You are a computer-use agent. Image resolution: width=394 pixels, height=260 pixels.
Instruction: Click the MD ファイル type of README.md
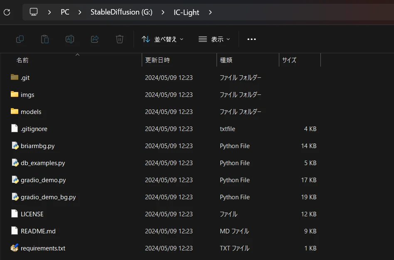(x=234, y=231)
